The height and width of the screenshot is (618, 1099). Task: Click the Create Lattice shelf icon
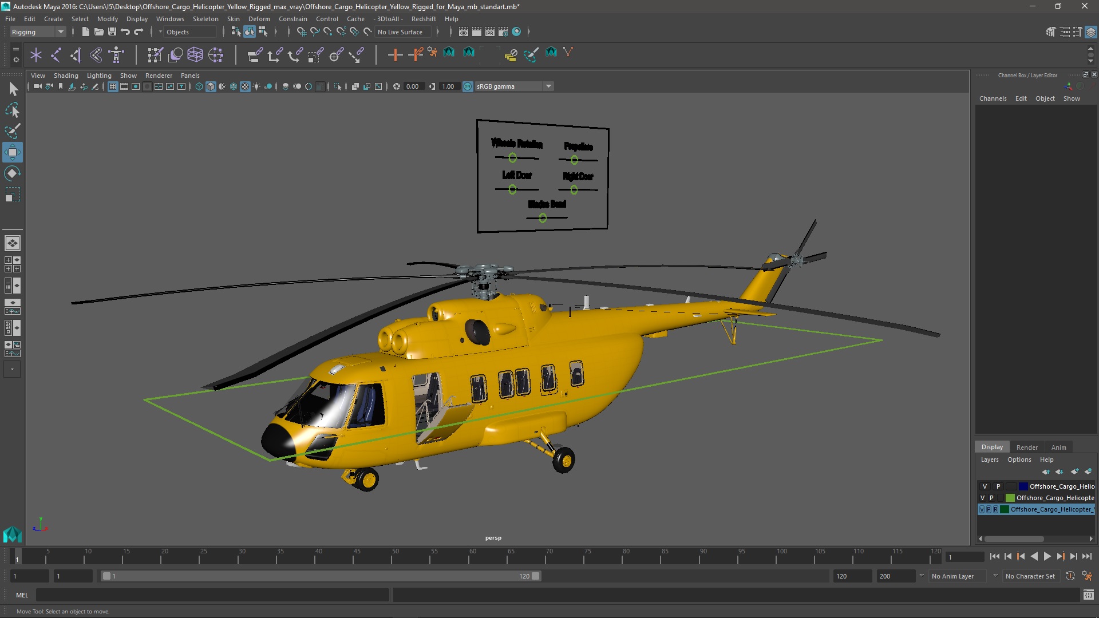195,55
